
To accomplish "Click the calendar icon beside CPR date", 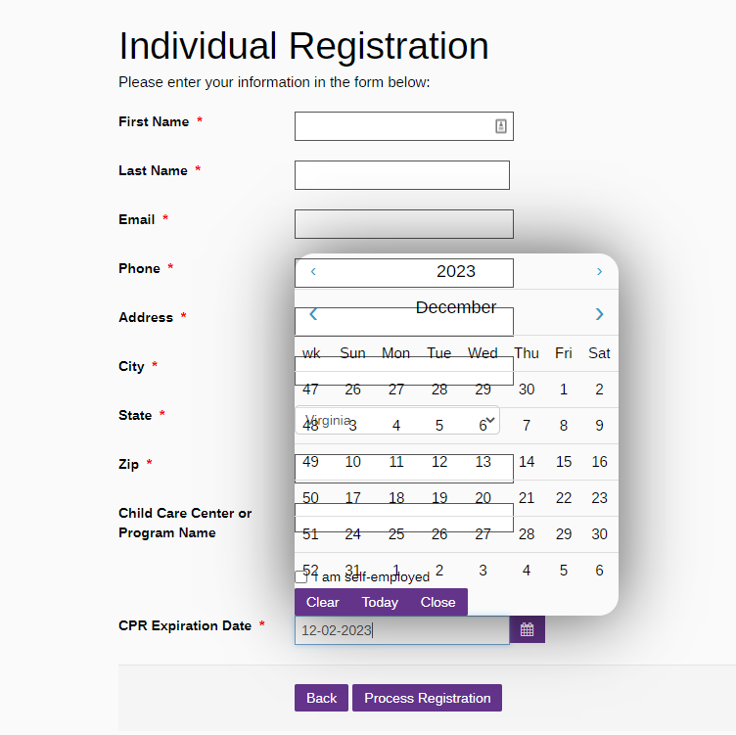I will tap(527, 630).
